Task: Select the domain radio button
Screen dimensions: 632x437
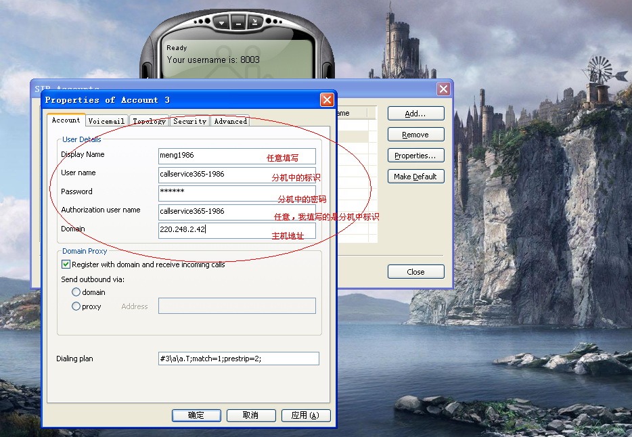Action: [76, 292]
